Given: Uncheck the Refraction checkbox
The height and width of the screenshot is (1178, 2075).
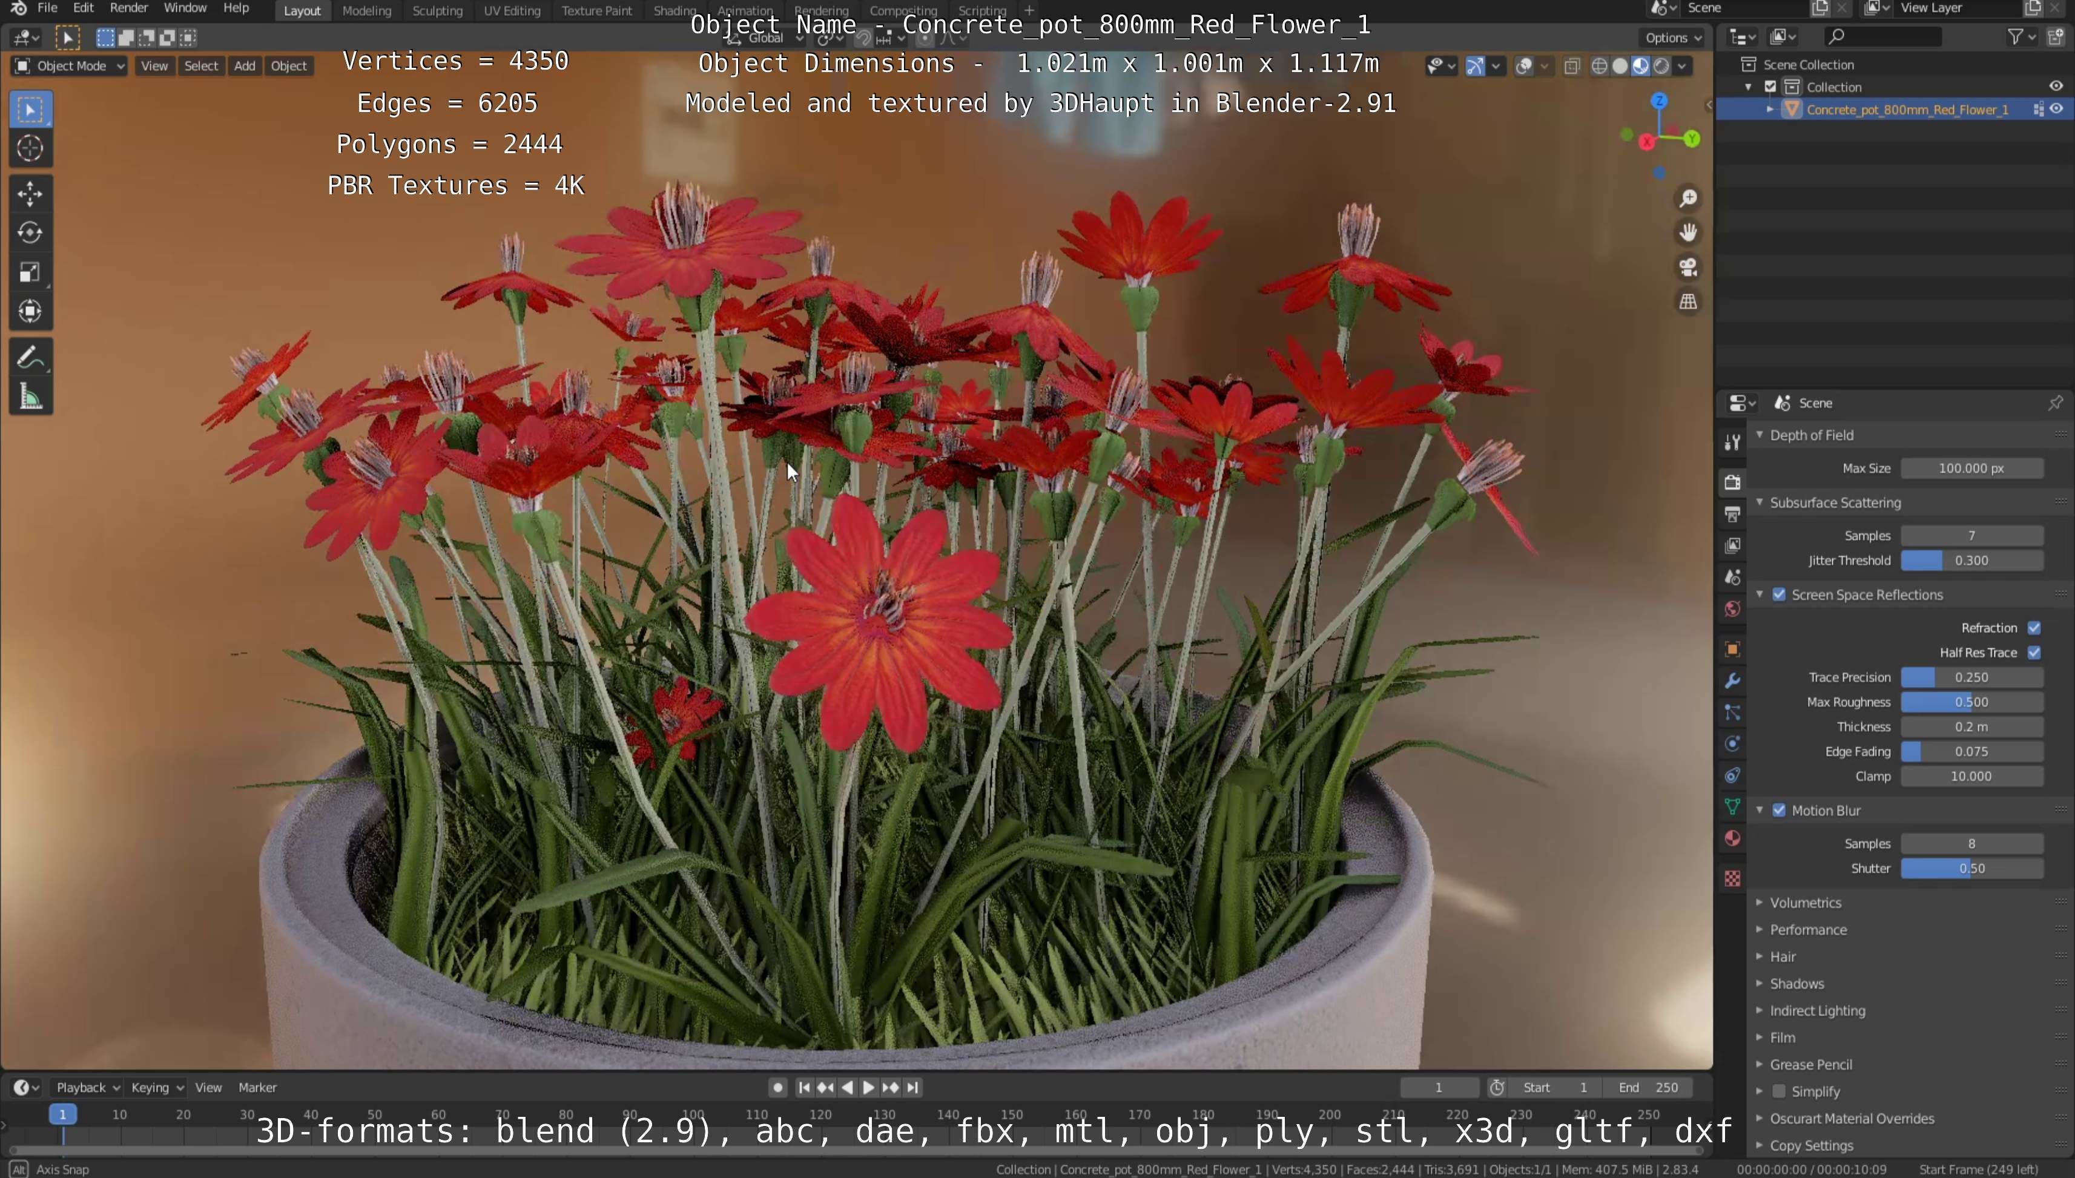Looking at the screenshot, I should [2034, 628].
